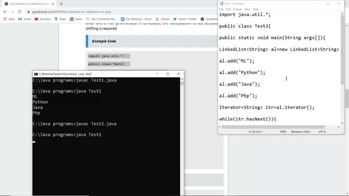The width and height of the screenshot is (349, 196).
Task: Click the Notepad title bar icon
Action: point(221,4)
